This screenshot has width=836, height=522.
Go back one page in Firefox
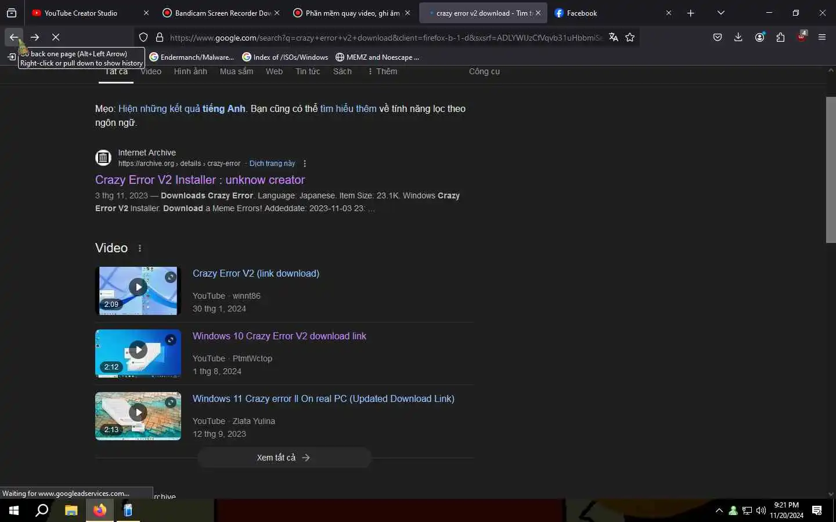click(14, 37)
